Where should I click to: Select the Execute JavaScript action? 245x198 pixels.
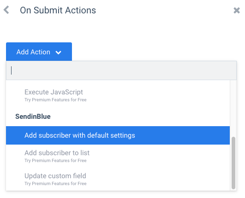(x=54, y=92)
